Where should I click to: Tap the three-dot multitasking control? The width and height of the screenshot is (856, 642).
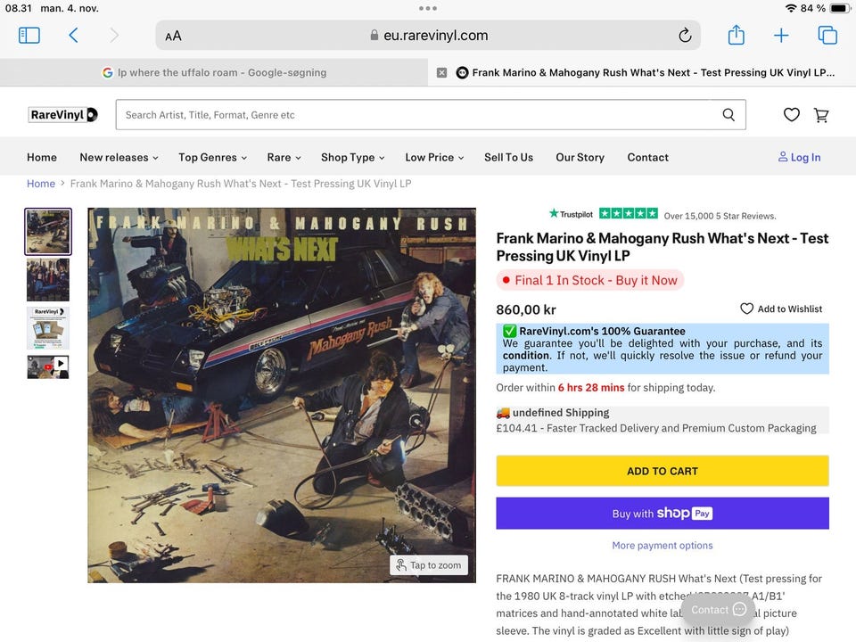click(x=428, y=8)
